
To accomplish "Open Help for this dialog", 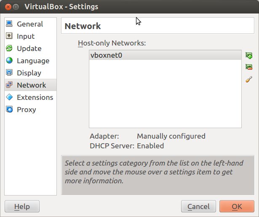I will point(22,206).
